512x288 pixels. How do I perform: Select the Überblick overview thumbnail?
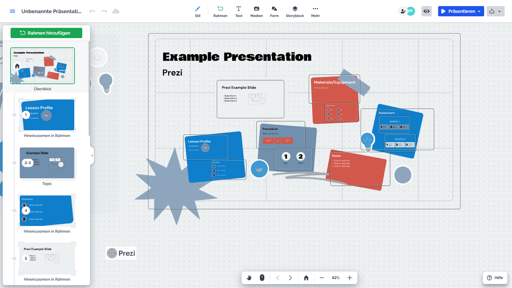pyautogui.click(x=43, y=66)
